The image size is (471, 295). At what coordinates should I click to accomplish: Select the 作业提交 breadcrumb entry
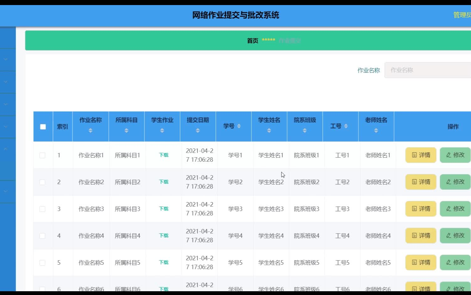(290, 40)
